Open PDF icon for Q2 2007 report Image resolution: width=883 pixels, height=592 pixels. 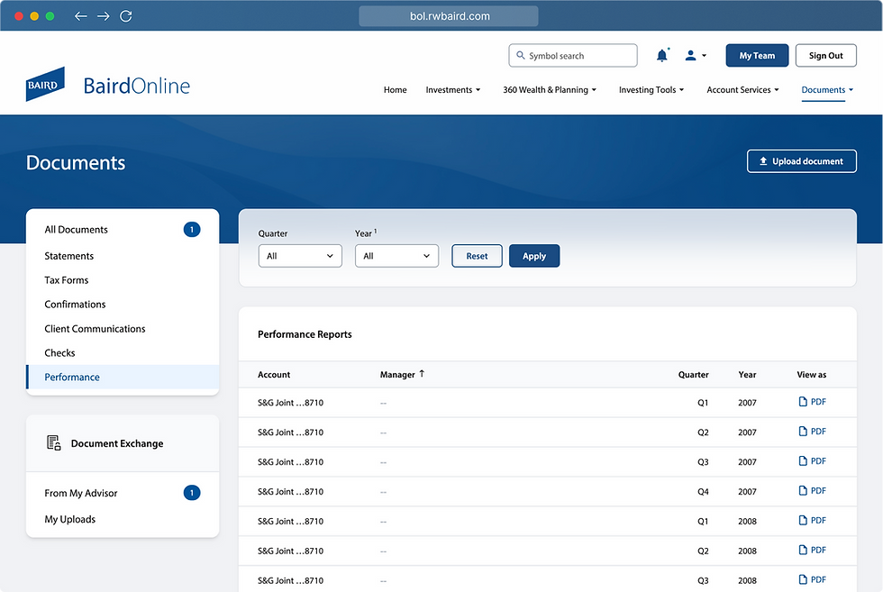pyautogui.click(x=803, y=432)
